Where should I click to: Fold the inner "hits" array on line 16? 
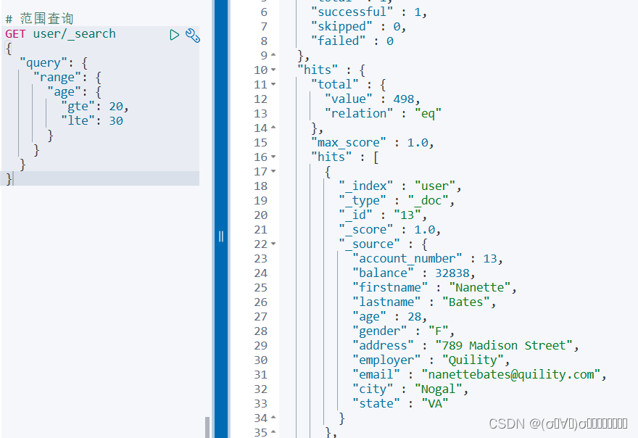tap(273, 157)
